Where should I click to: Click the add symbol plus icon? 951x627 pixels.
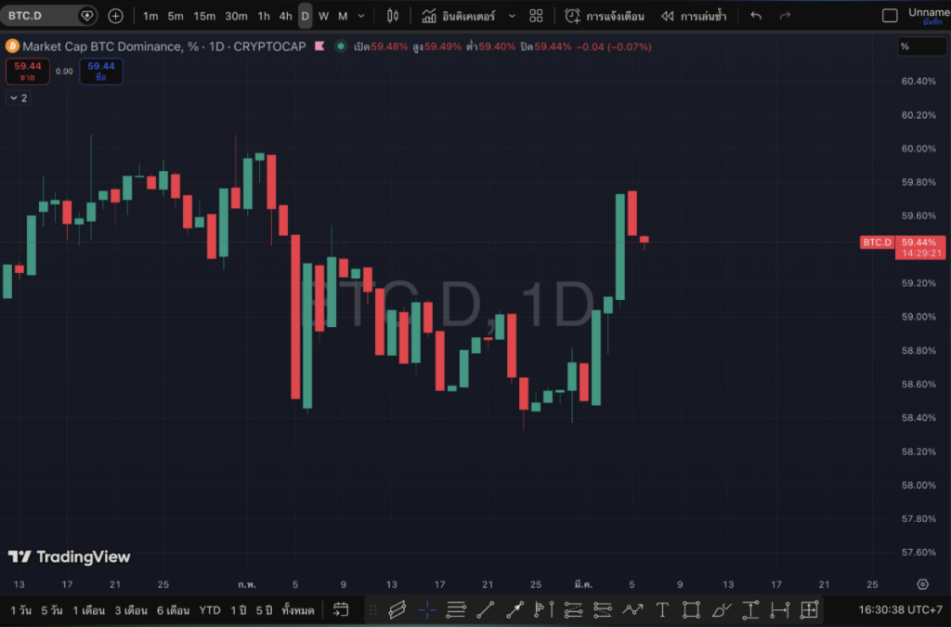click(x=115, y=16)
